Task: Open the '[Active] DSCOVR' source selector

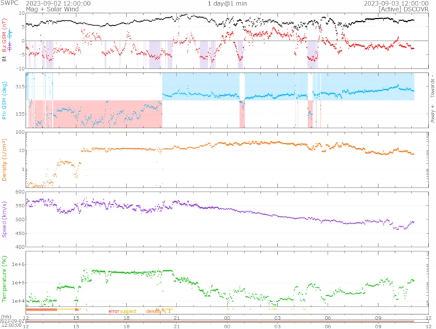Action: click(x=403, y=9)
